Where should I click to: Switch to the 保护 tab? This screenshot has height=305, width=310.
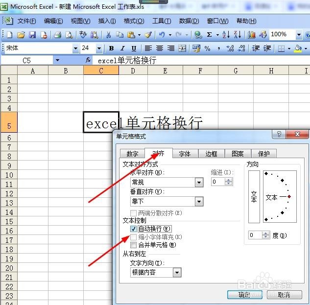(264, 154)
